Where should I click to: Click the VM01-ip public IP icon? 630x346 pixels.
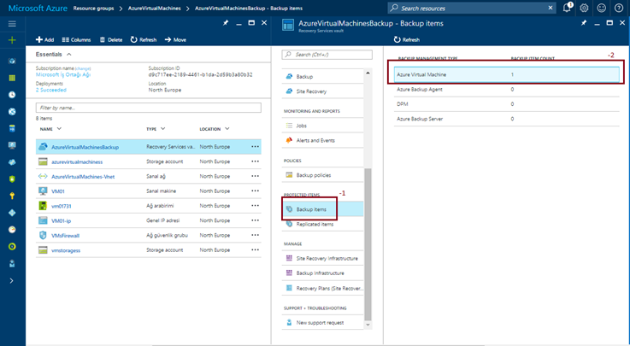[x=43, y=220]
